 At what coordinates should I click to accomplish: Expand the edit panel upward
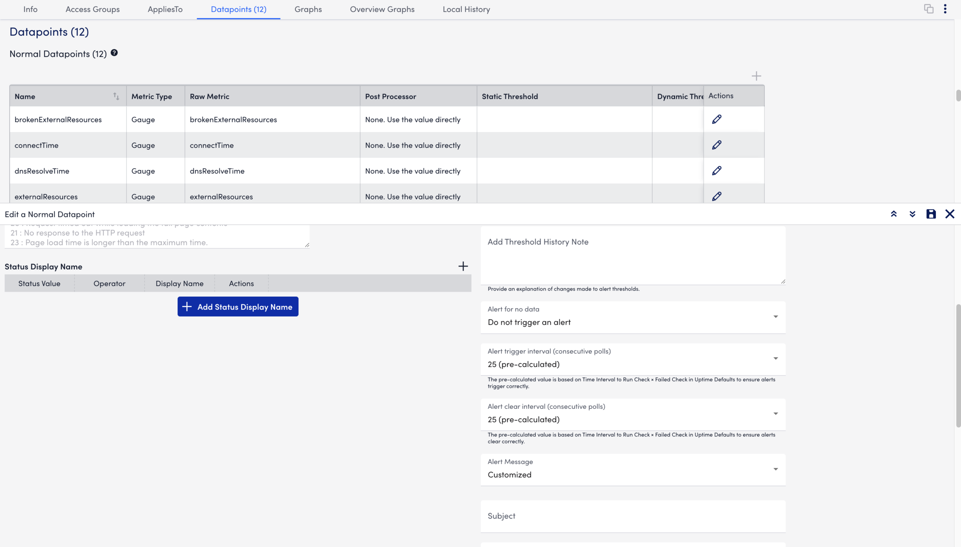point(894,214)
